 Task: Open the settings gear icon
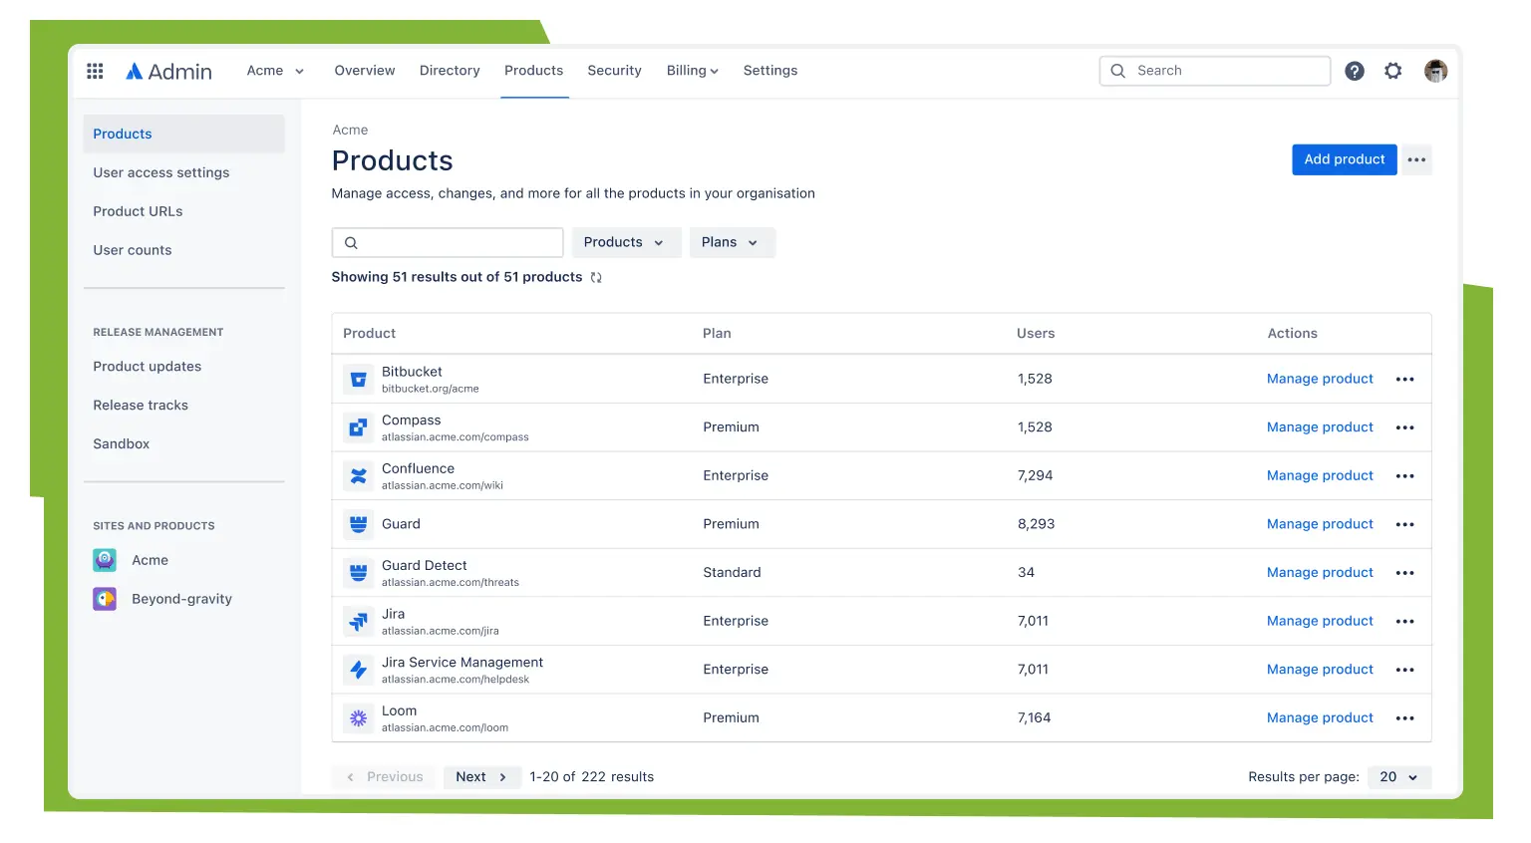point(1392,71)
